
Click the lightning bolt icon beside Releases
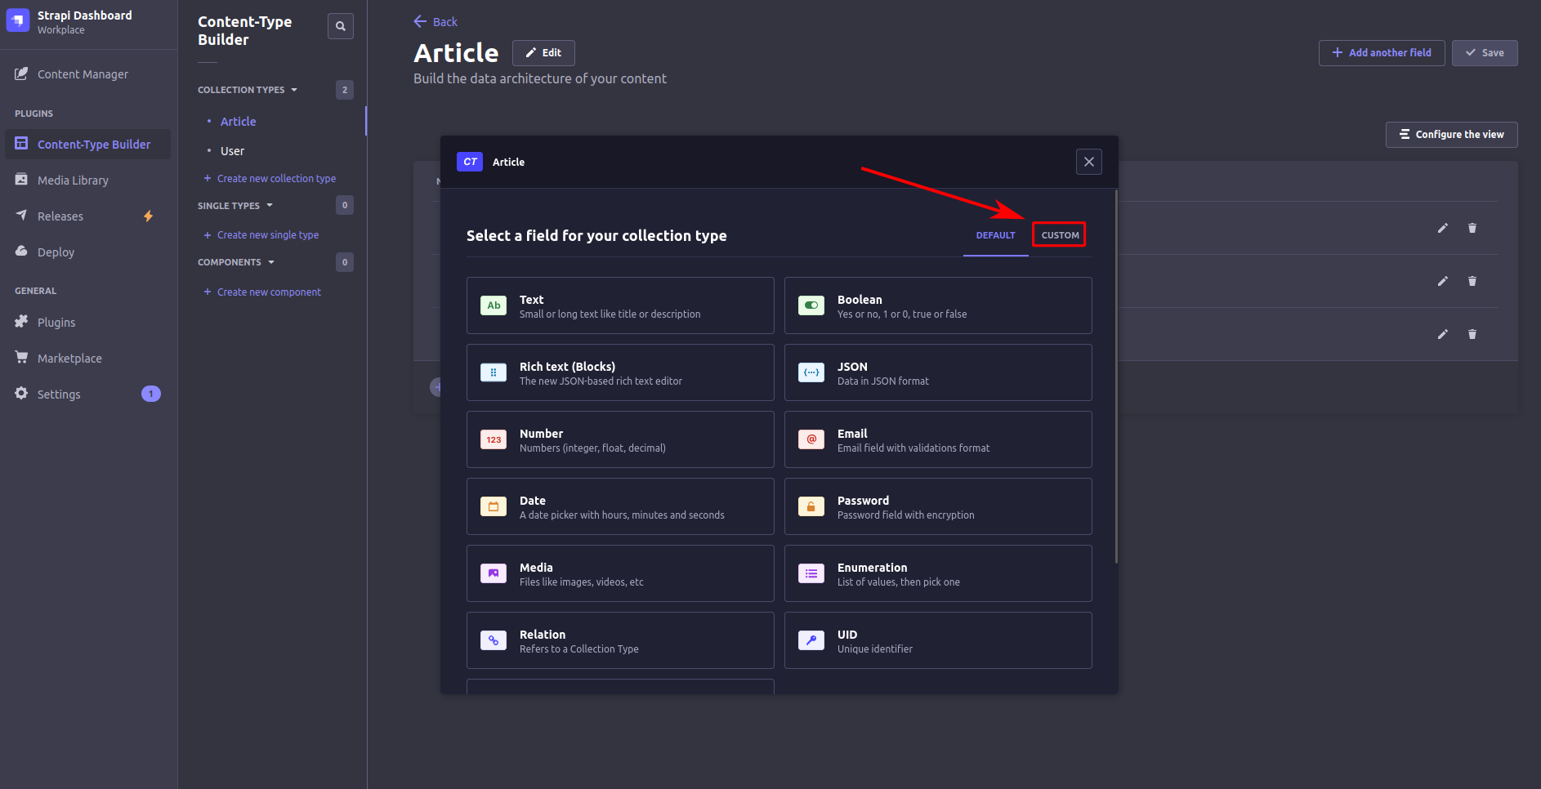[148, 216]
